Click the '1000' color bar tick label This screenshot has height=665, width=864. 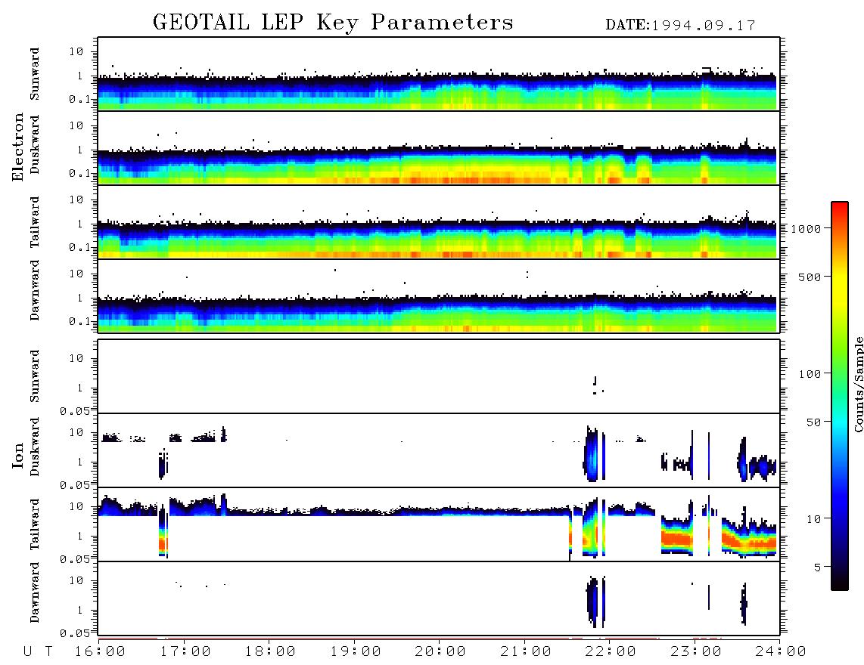coord(806,228)
